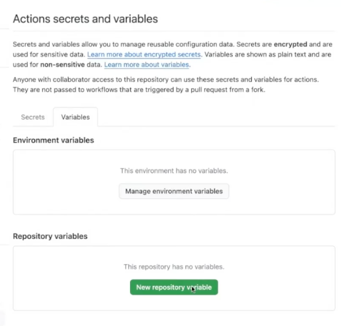Image resolution: width=345 pixels, height=326 pixels.
Task: Click 'This repository has no variables' text
Action: tap(174, 266)
